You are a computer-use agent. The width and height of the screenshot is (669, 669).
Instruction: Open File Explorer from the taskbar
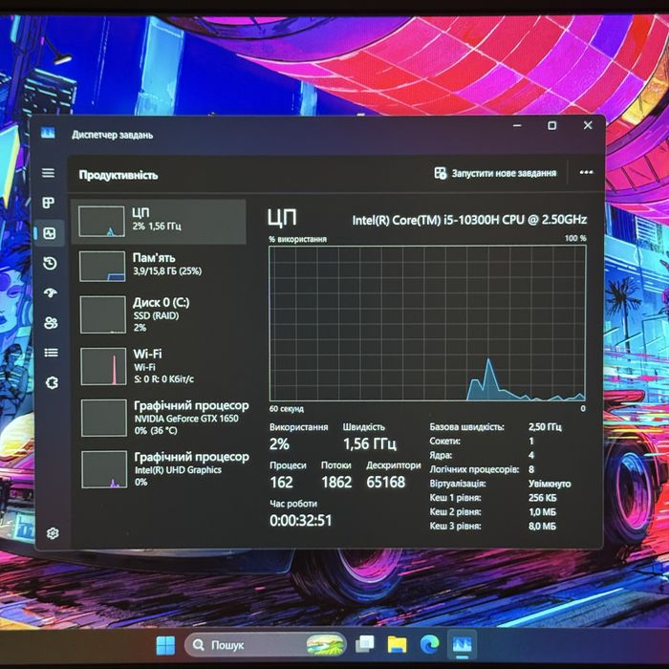pos(397,644)
